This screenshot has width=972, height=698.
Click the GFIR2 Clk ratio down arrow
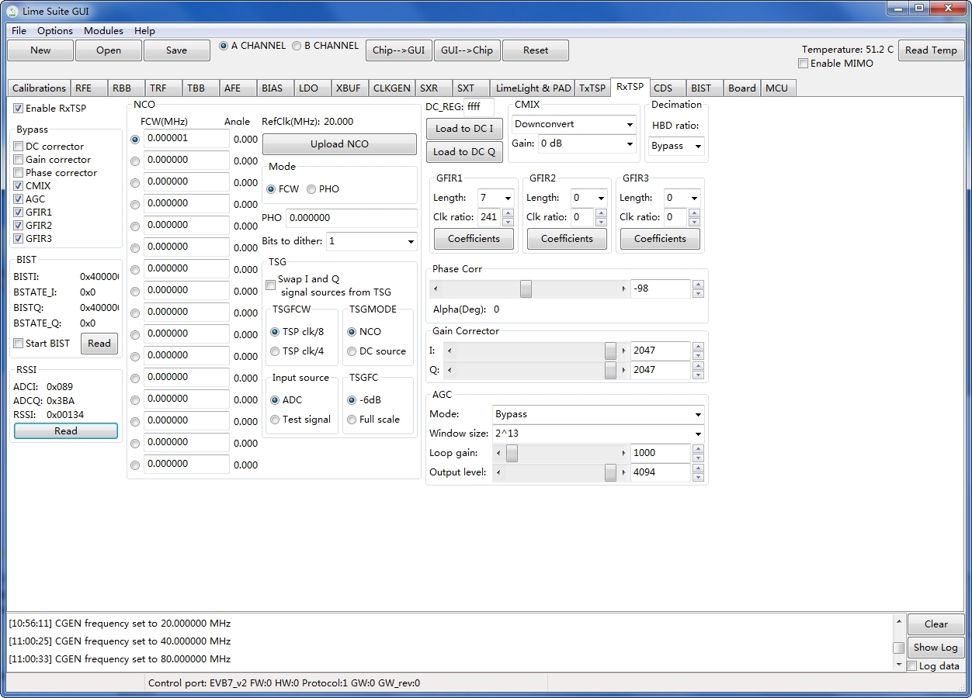tap(601, 222)
